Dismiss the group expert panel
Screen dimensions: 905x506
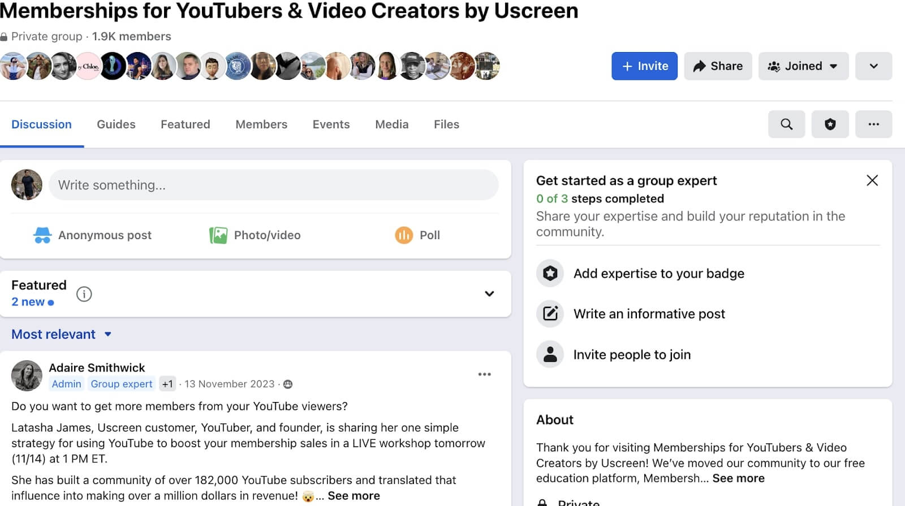pos(872,180)
